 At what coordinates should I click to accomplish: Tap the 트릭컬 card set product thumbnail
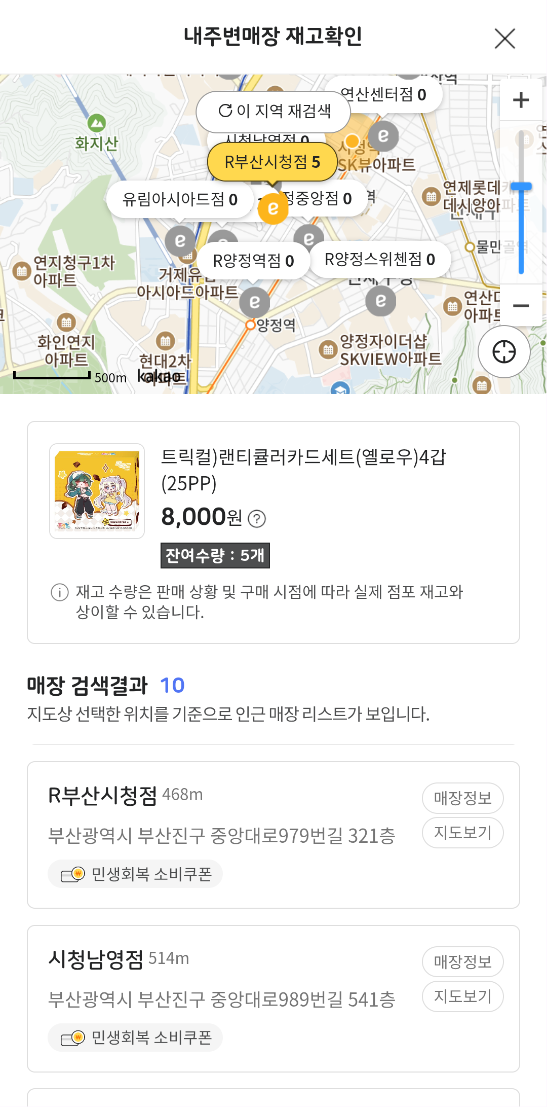coord(97,491)
